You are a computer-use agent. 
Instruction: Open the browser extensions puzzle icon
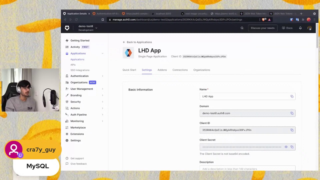pyautogui.click(x=303, y=19)
